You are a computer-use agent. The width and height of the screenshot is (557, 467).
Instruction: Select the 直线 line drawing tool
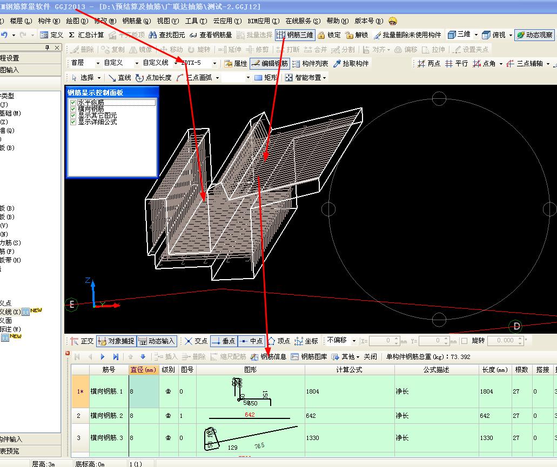(120, 78)
